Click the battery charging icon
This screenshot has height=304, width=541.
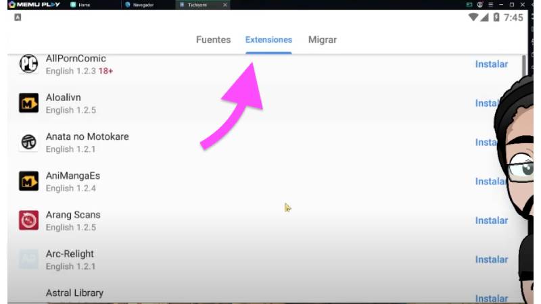point(496,18)
